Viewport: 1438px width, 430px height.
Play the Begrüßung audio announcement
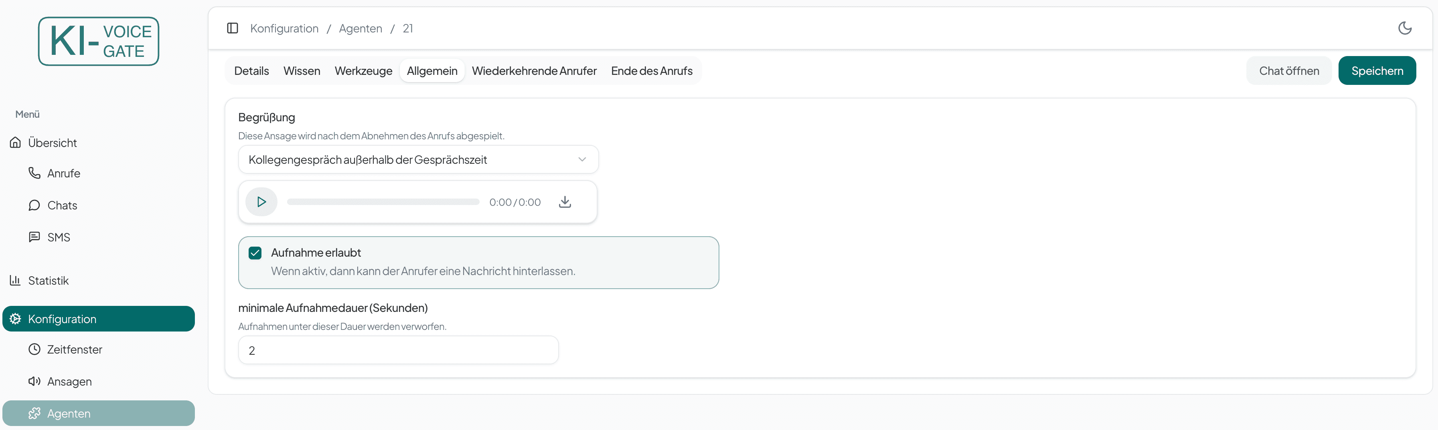click(x=261, y=202)
